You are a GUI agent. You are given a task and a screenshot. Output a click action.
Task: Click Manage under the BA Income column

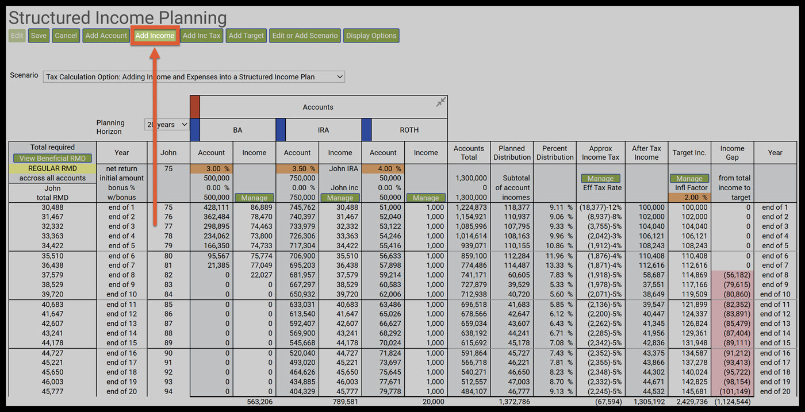pos(254,198)
